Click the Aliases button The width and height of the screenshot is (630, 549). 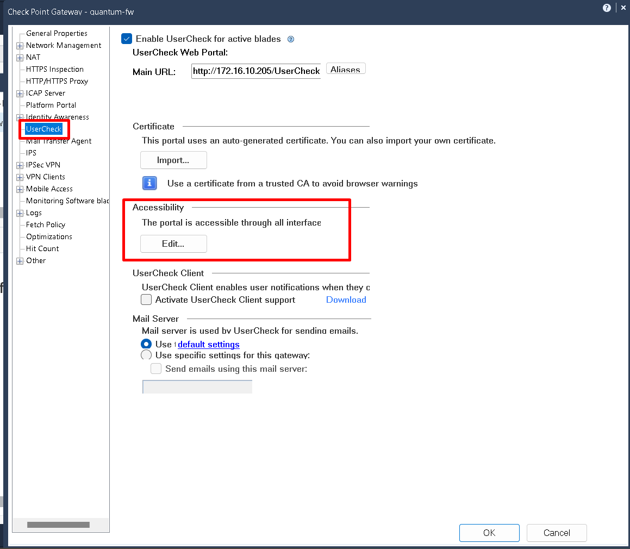point(346,69)
